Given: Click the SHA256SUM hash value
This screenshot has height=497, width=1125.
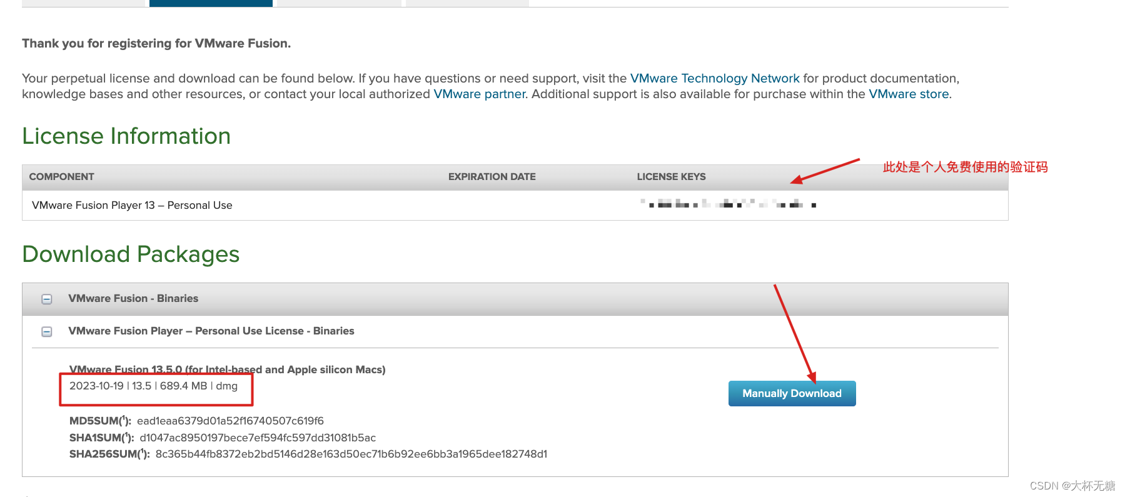Looking at the screenshot, I should coord(351,454).
